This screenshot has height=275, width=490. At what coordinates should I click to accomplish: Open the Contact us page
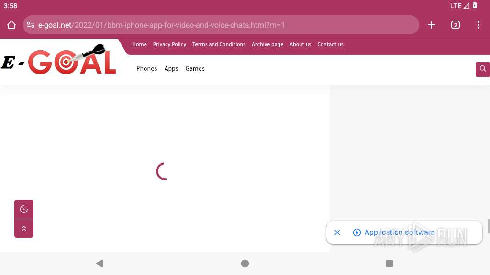(x=330, y=44)
